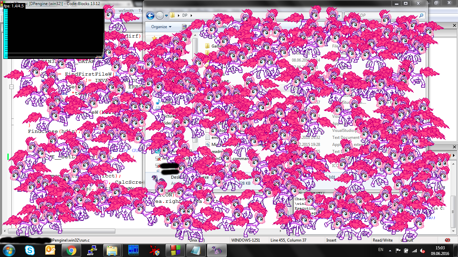
Task: Open the network signal tray icon
Action: pos(414,251)
